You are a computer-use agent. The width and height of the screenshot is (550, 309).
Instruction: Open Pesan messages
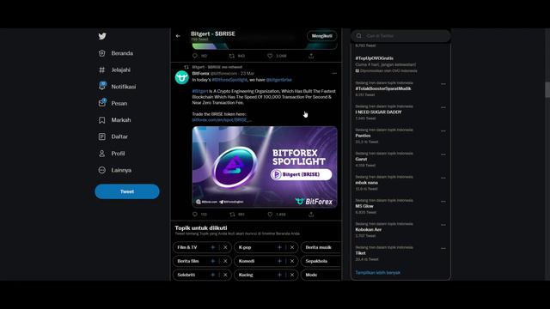tap(113, 103)
